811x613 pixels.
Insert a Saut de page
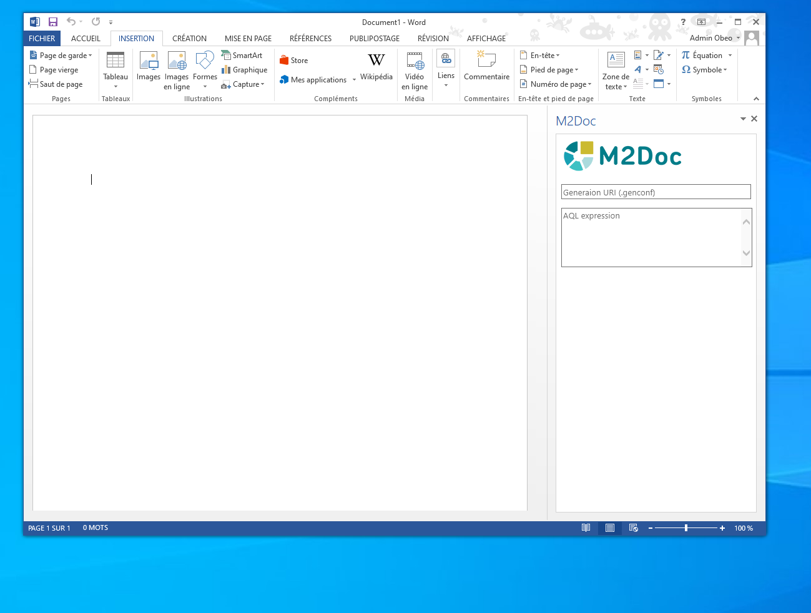(56, 84)
